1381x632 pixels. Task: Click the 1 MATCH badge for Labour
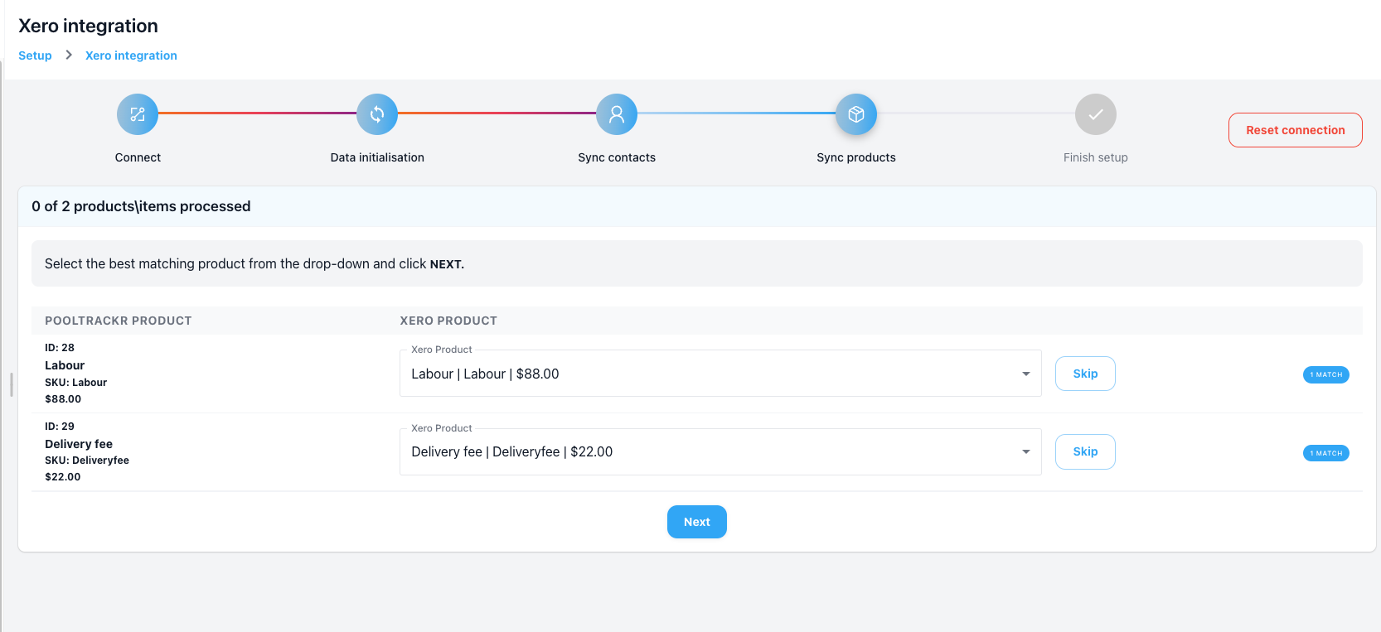(x=1326, y=374)
